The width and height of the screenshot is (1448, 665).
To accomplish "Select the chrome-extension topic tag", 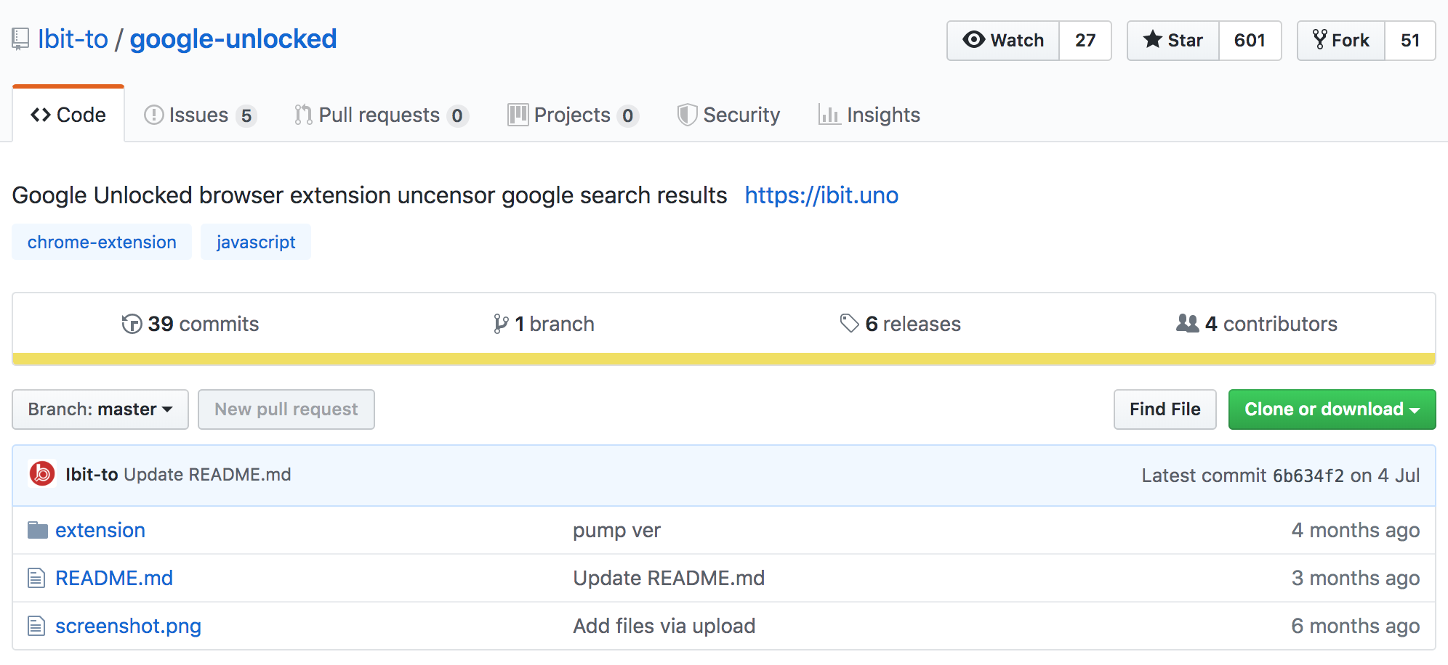I will click(102, 242).
